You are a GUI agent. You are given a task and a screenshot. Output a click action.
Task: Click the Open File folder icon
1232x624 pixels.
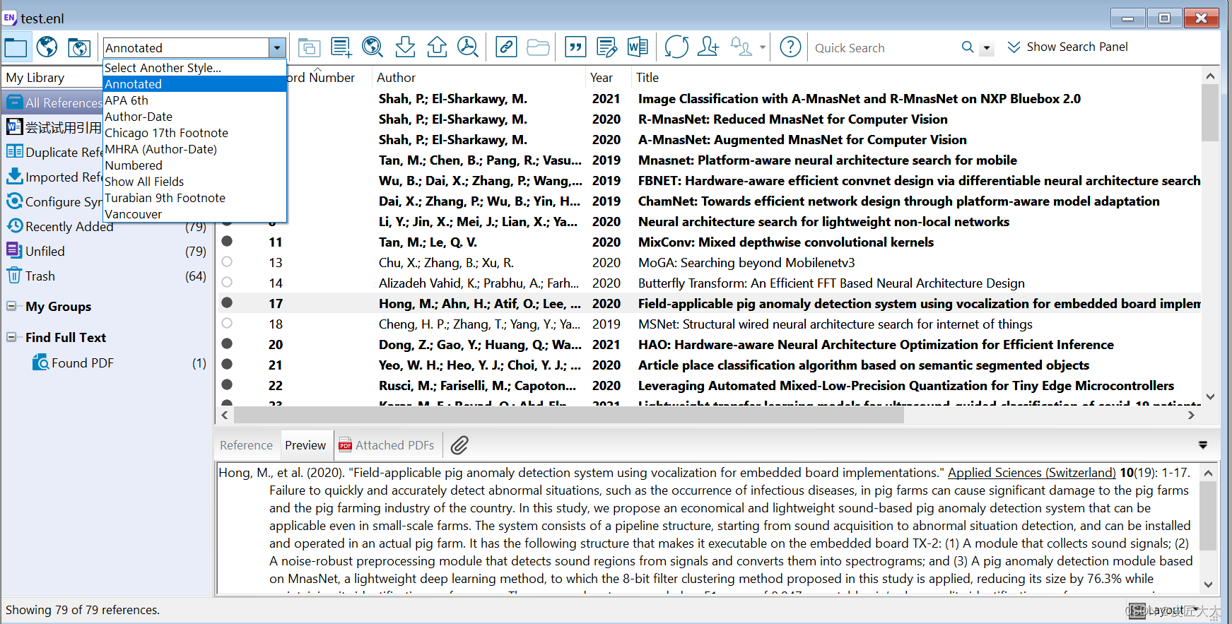[538, 47]
